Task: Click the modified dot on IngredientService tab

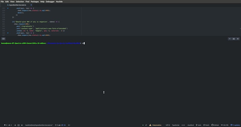Action: coord(31,5)
